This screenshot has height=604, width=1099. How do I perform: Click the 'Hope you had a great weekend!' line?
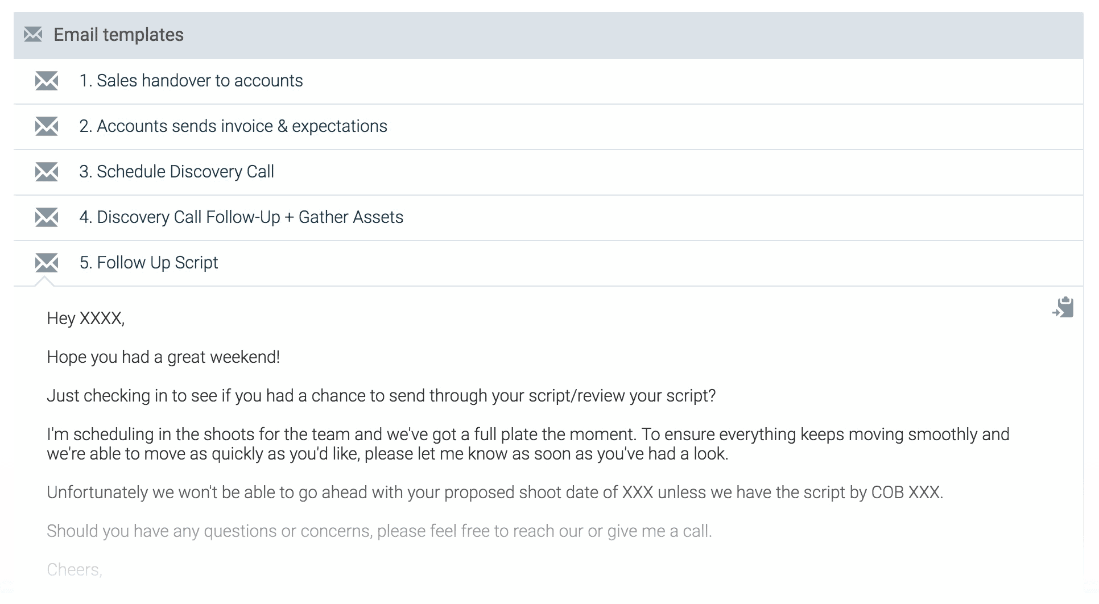163,357
